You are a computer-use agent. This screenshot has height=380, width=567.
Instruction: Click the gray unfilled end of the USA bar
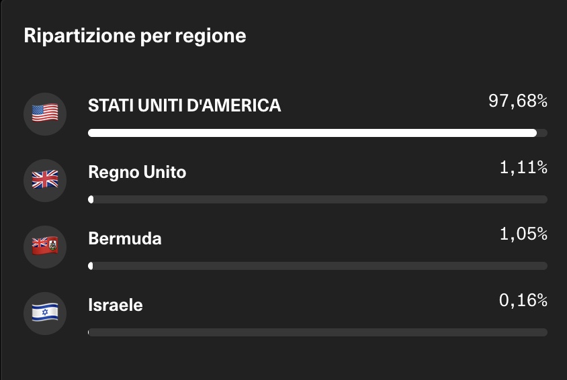tap(542, 133)
